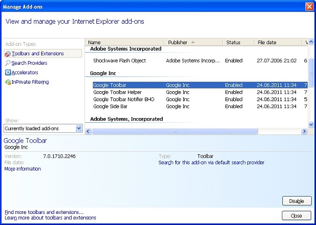Click the Adobe Systems Incorporated group header
The image size is (316, 225).
[126, 49]
